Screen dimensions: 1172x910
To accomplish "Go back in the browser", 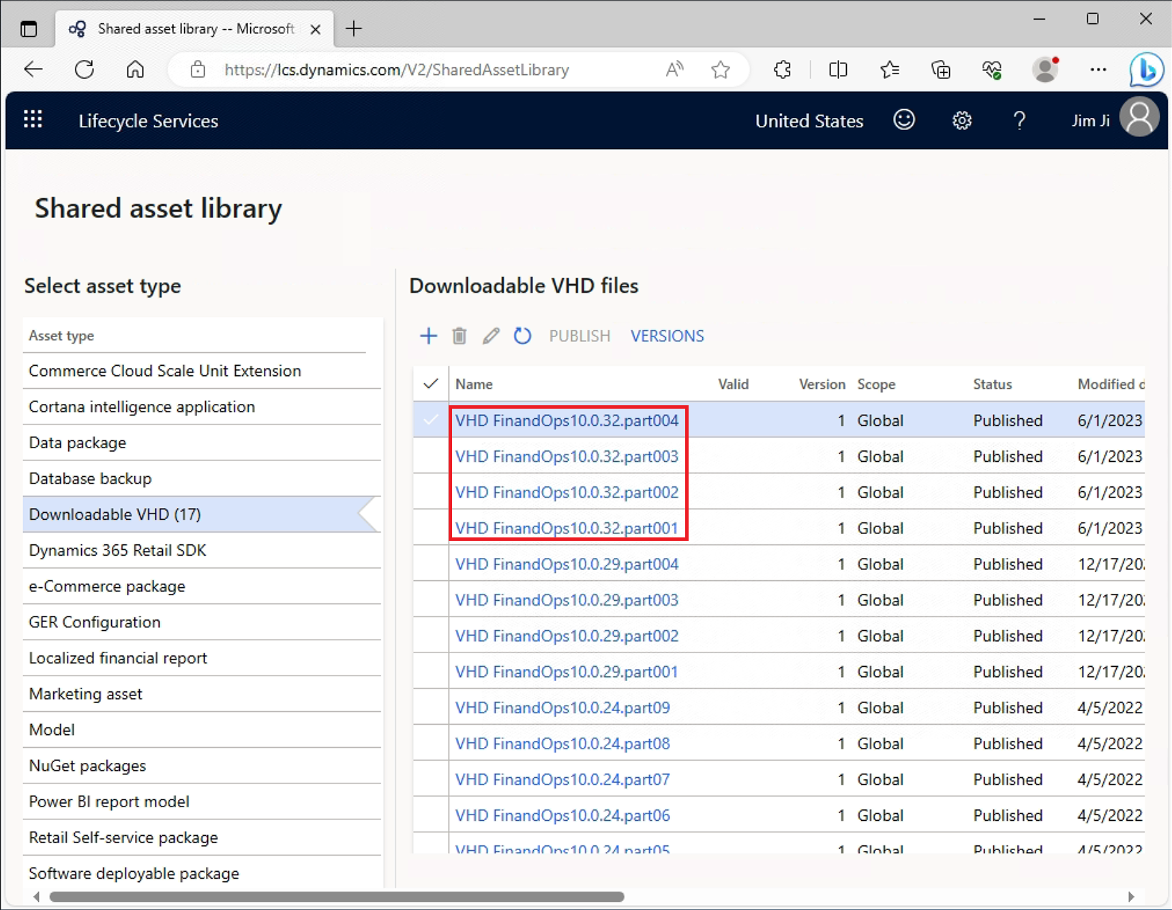I will tap(33, 69).
